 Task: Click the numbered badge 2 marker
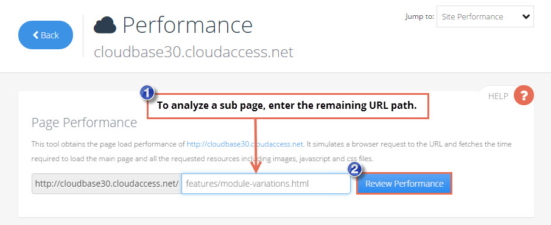click(356, 170)
